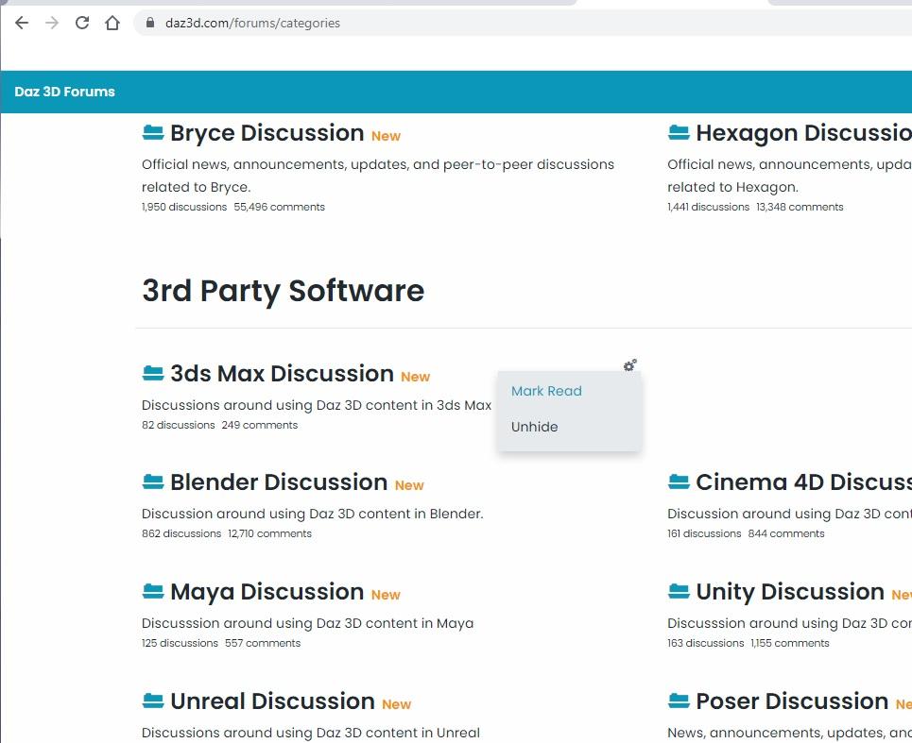Open the Unreal Discussion category
912x743 pixels.
point(272,701)
